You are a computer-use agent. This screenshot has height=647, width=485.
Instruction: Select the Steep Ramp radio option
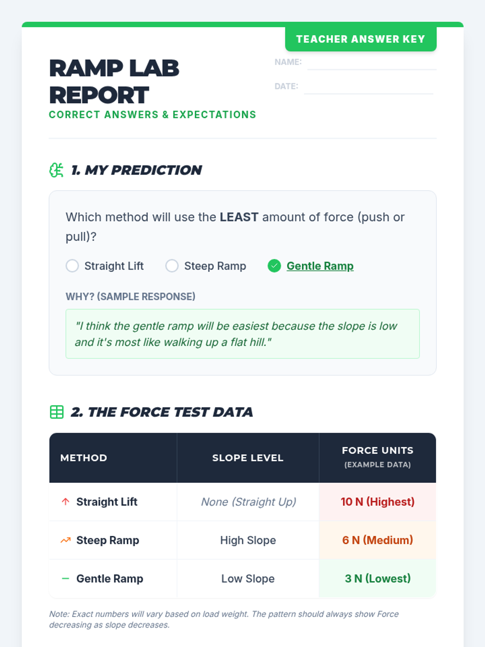[x=172, y=266]
